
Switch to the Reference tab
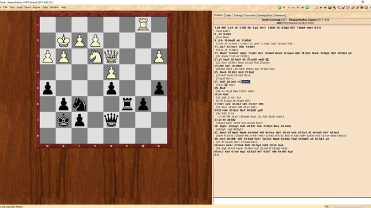pos(279,16)
